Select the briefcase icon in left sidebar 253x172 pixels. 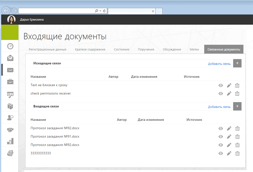pos(10,82)
